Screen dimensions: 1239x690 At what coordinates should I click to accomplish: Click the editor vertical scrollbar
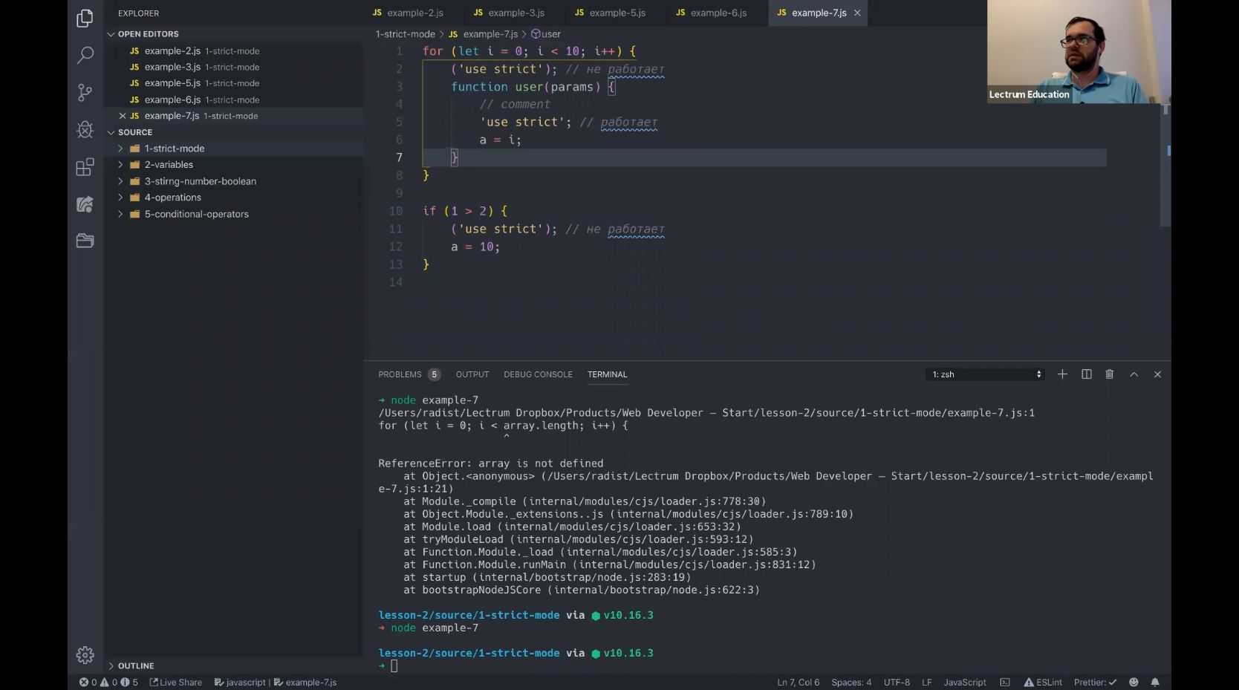pyautogui.click(x=1165, y=165)
